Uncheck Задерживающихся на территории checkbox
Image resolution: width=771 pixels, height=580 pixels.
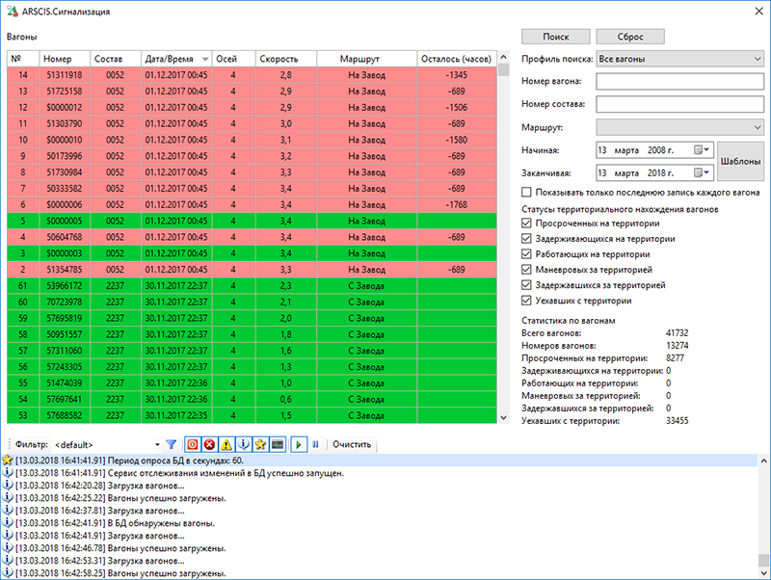point(526,238)
